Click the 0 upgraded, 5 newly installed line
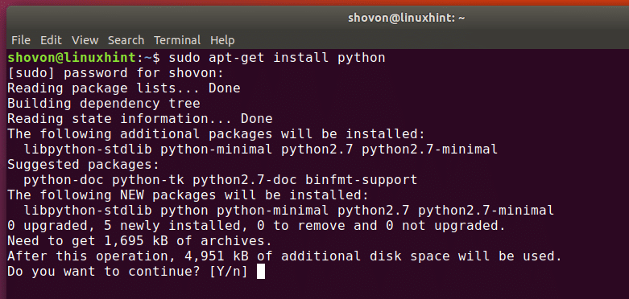This screenshot has height=299, width=629. coord(256,226)
